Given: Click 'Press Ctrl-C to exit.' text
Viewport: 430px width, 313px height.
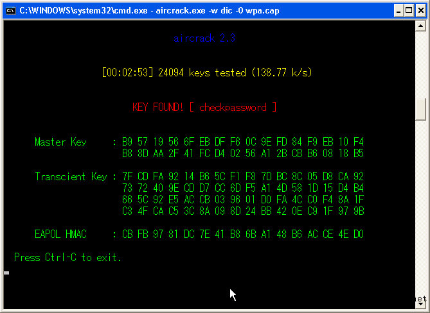Looking at the screenshot, I should [x=67, y=257].
